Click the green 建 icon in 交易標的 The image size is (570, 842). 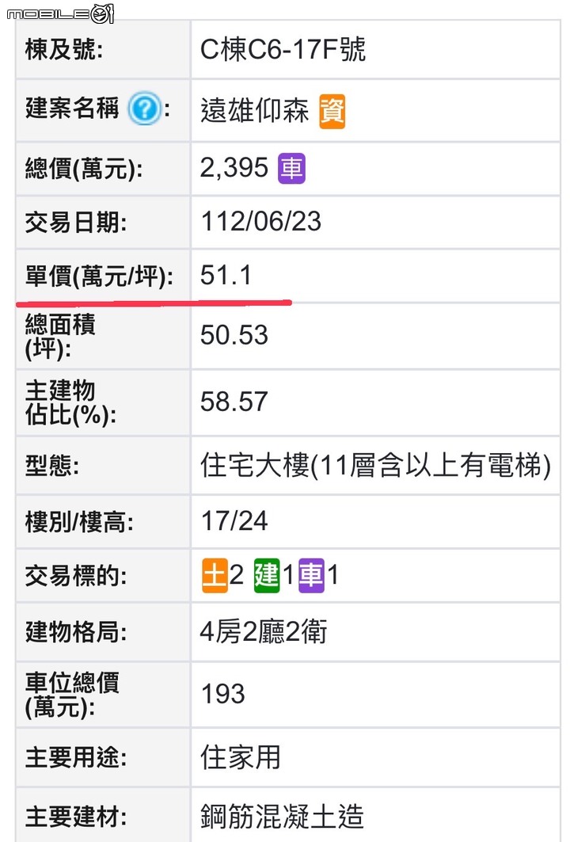(x=267, y=576)
